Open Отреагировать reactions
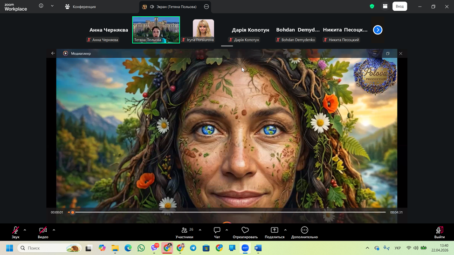Image resolution: width=454 pixels, height=255 pixels. tap(245, 233)
